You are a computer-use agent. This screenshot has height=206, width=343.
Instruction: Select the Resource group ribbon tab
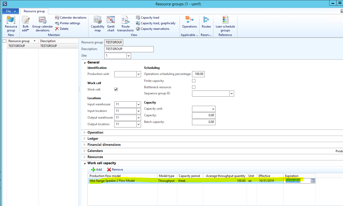(x=34, y=11)
